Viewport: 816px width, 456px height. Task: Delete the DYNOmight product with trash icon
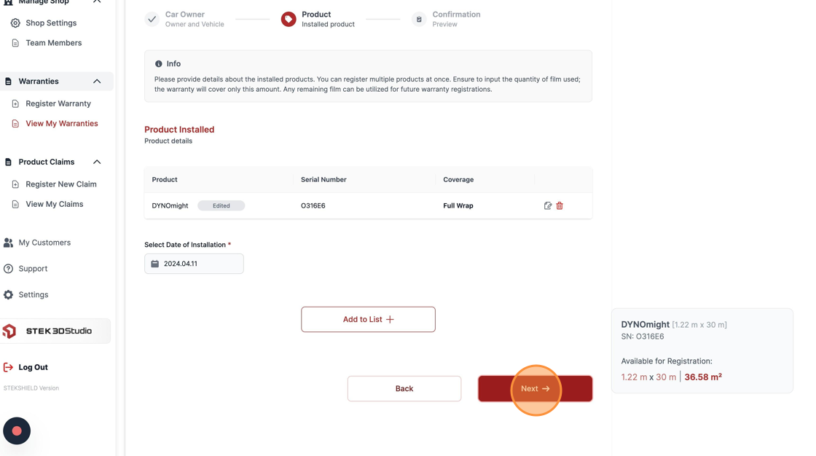pyautogui.click(x=560, y=205)
